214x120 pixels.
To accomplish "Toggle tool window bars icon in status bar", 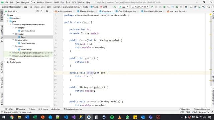I will 2,112.
